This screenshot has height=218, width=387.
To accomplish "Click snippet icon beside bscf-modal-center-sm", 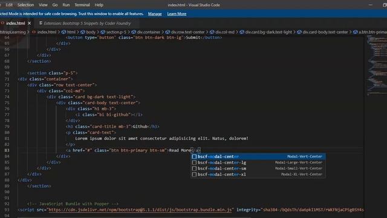I will click(194, 168).
